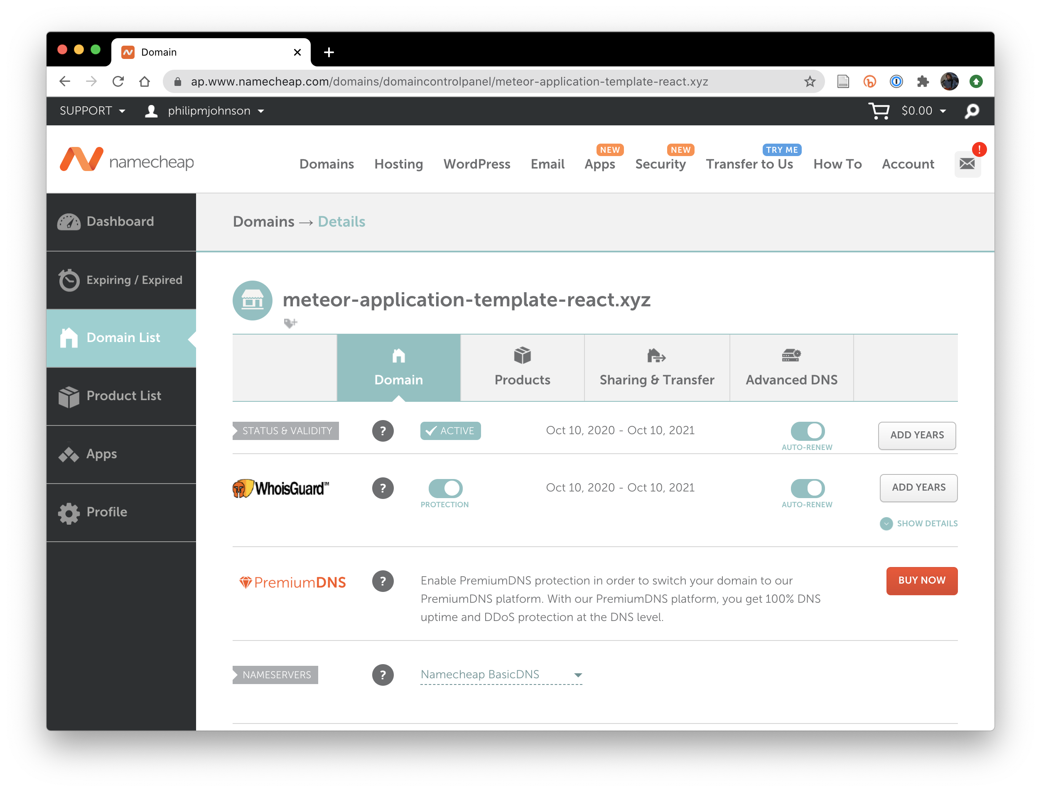Click the browser address bar URL
This screenshot has height=792, width=1041.
(x=448, y=81)
